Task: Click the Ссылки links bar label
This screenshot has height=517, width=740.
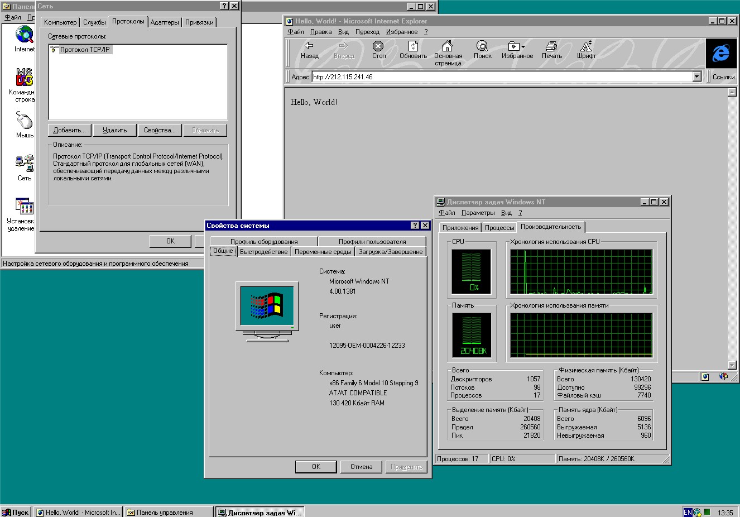Action: tap(723, 77)
